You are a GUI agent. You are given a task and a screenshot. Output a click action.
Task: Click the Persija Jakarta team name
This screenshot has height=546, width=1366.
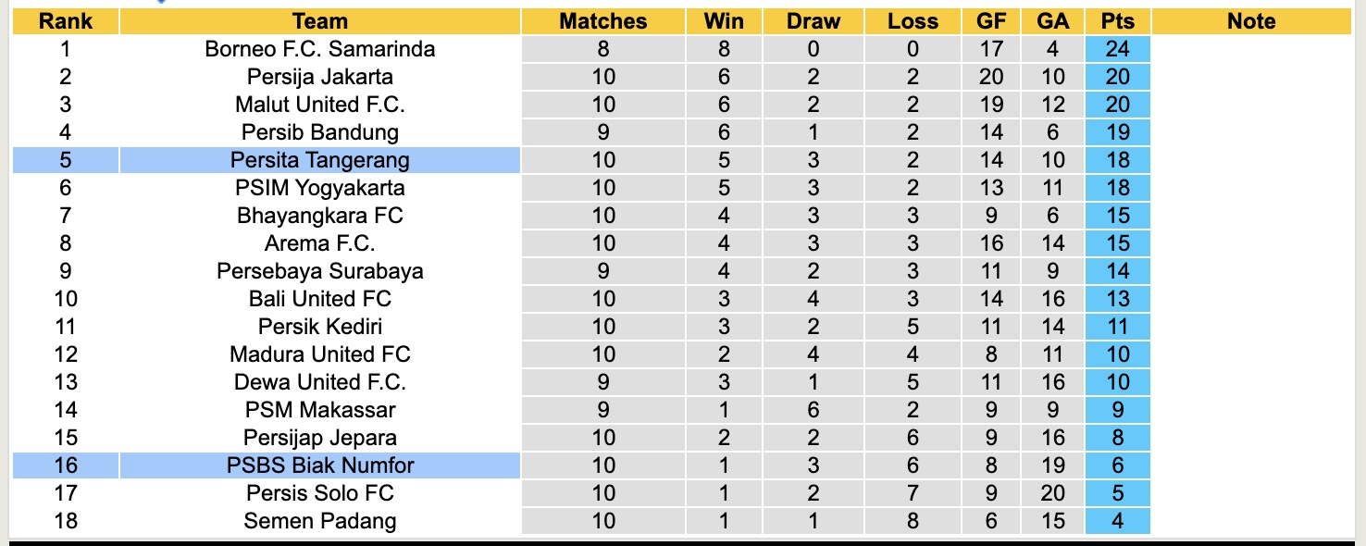pos(319,77)
